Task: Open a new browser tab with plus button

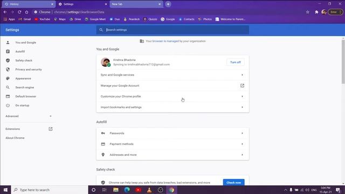Action: 168,4
